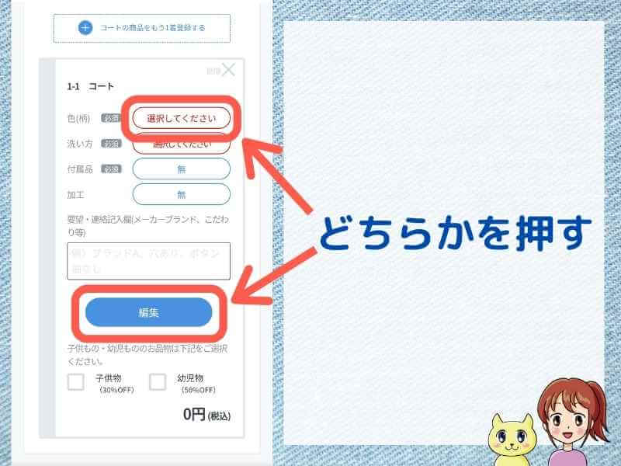
Task: Click the yellow cat character illustration
Action: [512, 440]
